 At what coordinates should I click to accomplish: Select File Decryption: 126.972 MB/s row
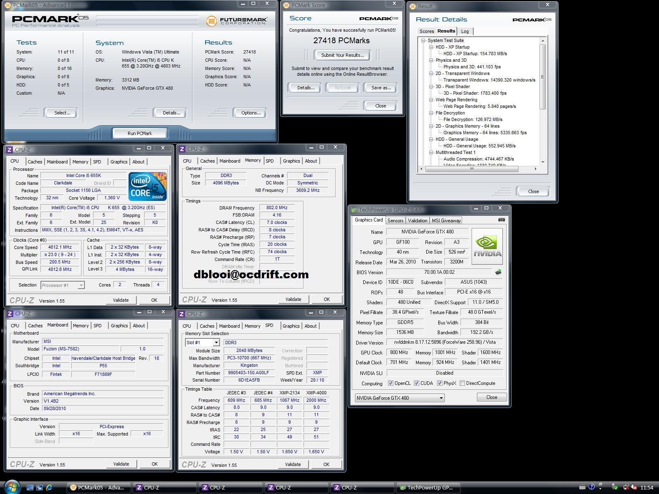(473, 119)
